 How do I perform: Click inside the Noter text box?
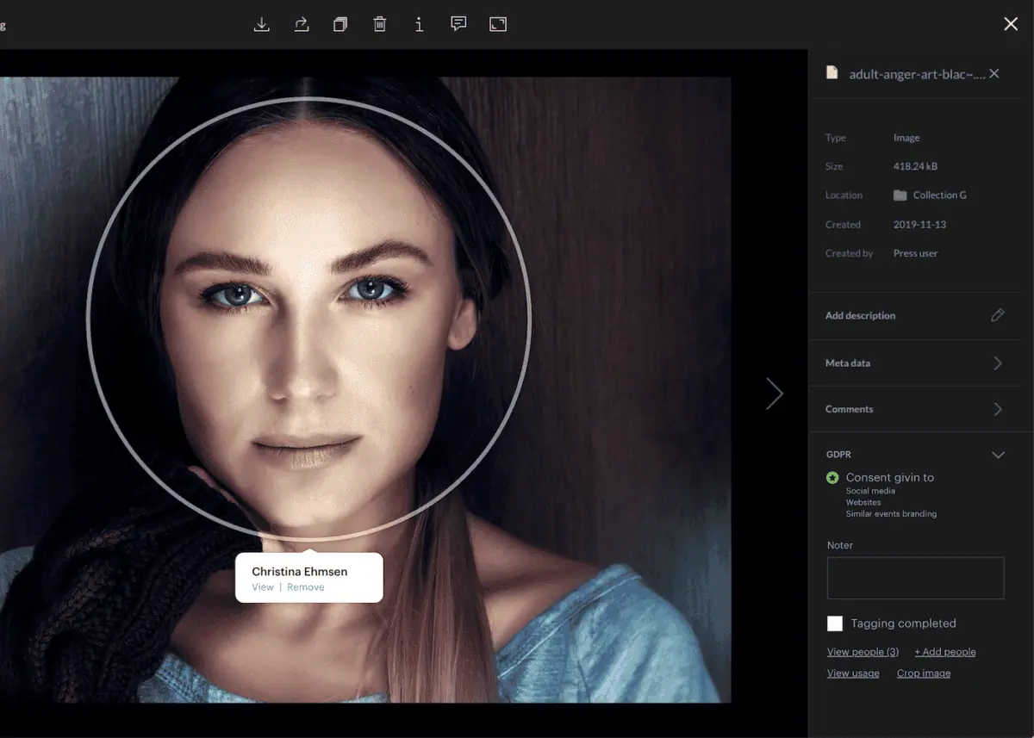click(x=915, y=578)
